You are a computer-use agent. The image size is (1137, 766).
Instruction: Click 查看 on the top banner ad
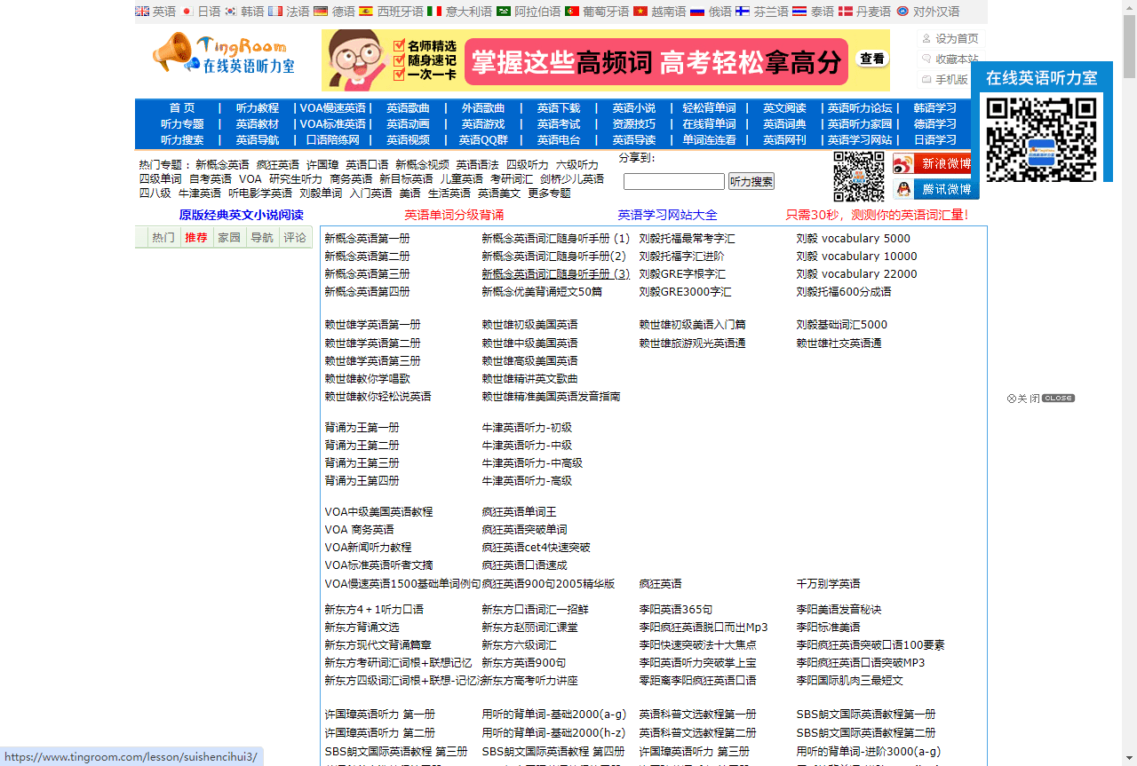pyautogui.click(x=871, y=58)
